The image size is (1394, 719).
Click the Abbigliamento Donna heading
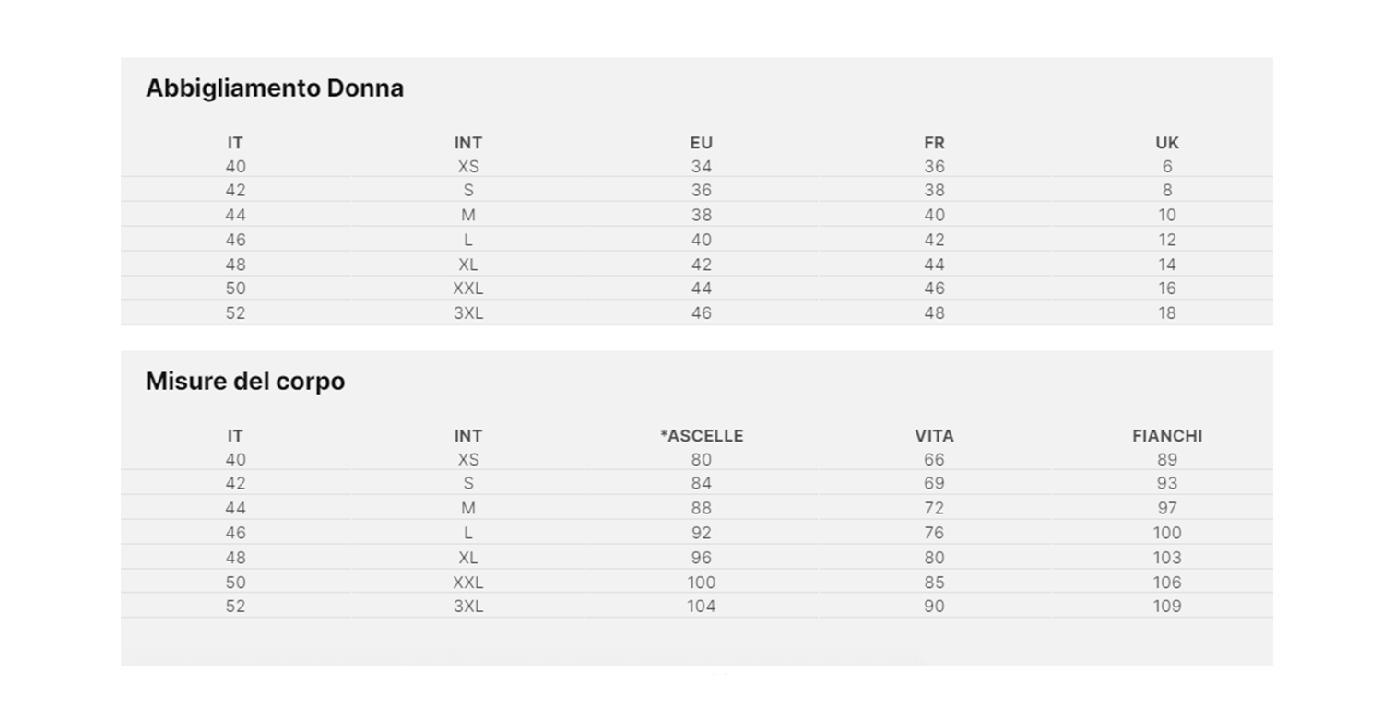274,88
